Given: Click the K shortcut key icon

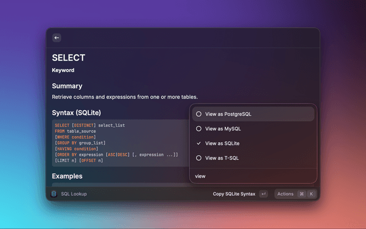Looking at the screenshot, I should pyautogui.click(x=311, y=194).
